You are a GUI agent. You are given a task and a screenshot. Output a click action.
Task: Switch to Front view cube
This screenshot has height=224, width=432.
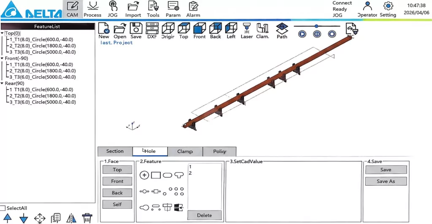[x=199, y=31]
